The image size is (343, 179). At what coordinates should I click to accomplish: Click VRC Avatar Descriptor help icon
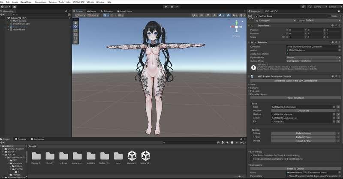click(x=333, y=76)
